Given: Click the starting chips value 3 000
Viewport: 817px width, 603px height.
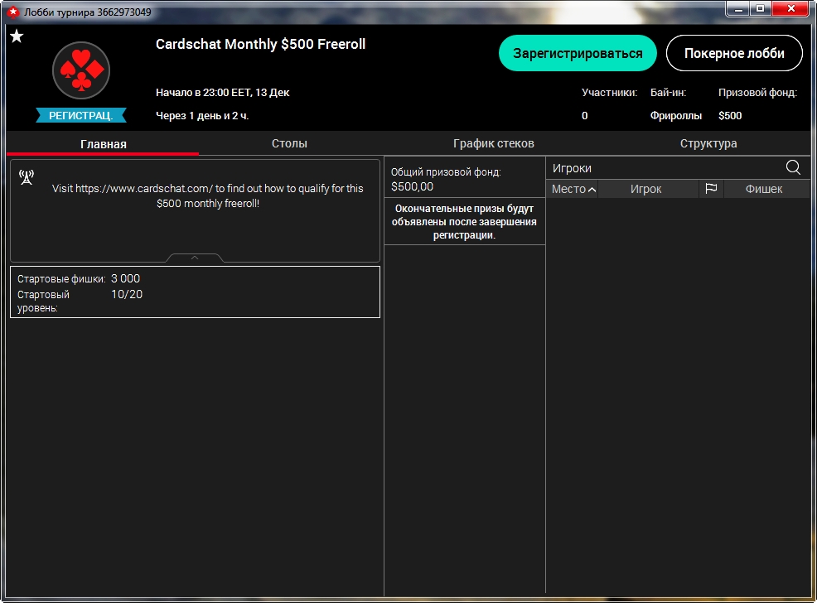Looking at the screenshot, I should click(x=126, y=278).
